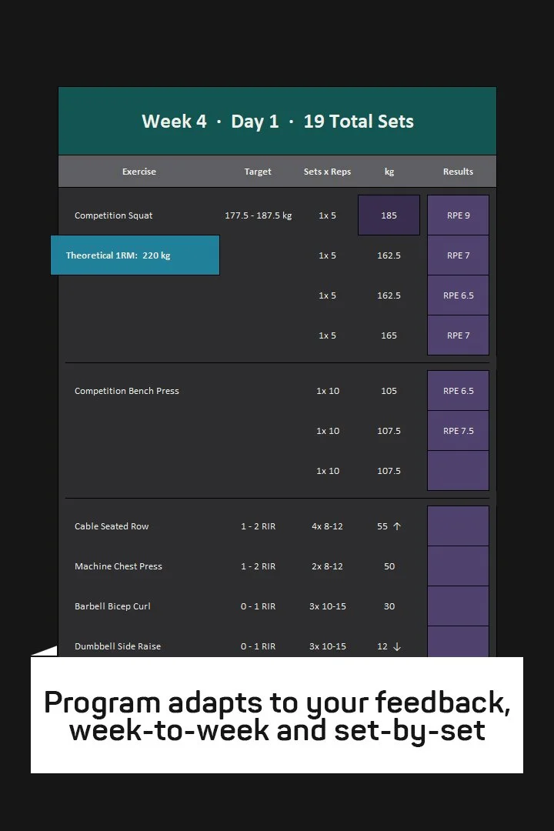Open the RPE 7.5 bench result cell
The height and width of the screenshot is (831, 554).
pos(458,431)
